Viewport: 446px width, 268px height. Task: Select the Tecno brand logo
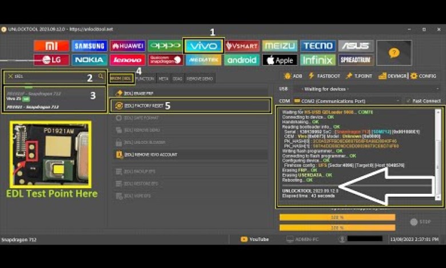pos(318,46)
